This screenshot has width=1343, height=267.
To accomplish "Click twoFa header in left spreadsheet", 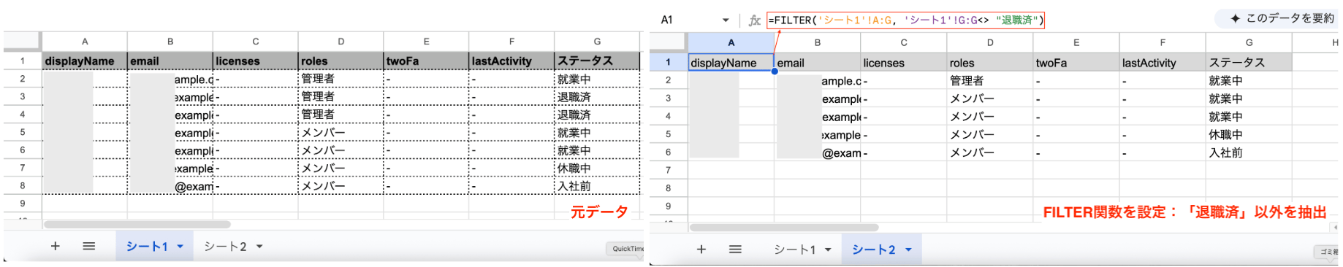I will point(427,61).
